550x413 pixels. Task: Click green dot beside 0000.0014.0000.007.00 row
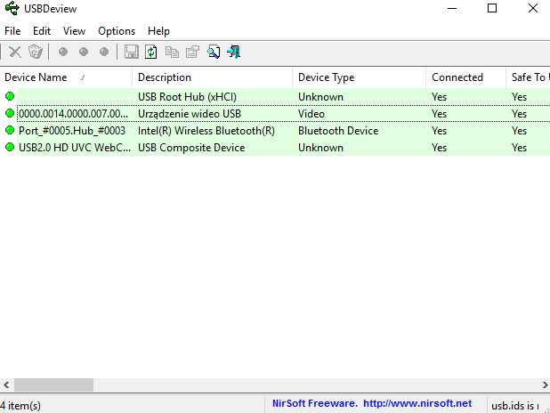[10, 113]
